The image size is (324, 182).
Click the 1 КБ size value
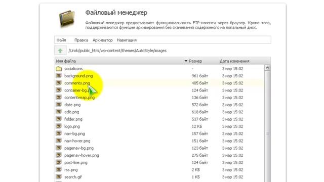(196, 177)
